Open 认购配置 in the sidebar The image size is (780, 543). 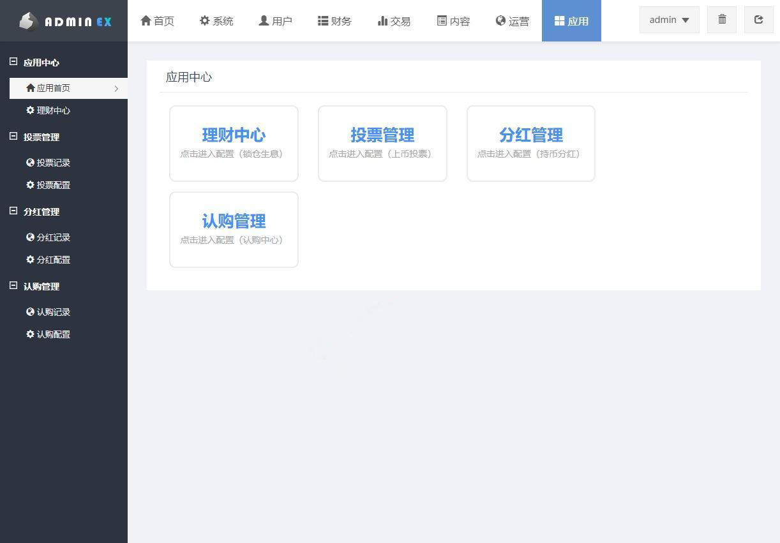[x=48, y=334]
